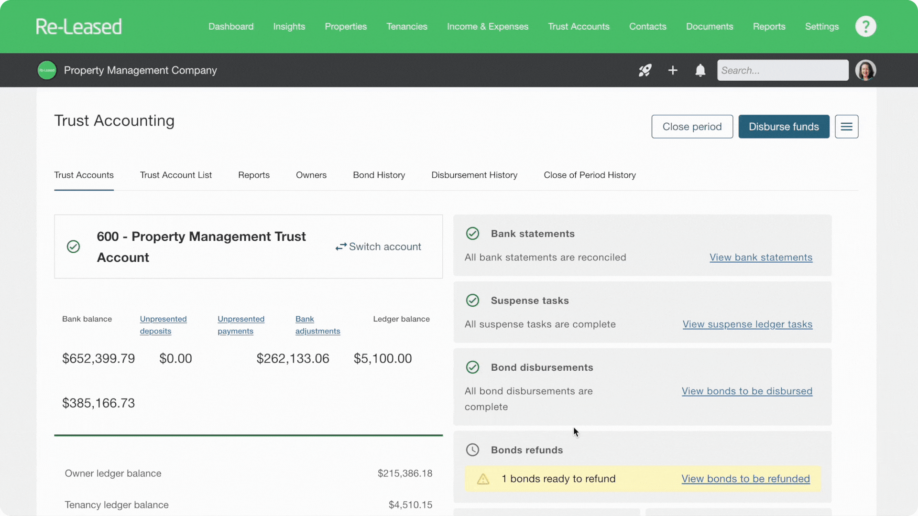Click the warning triangle on bonds refund
This screenshot has width=918, height=516.
tap(483, 479)
